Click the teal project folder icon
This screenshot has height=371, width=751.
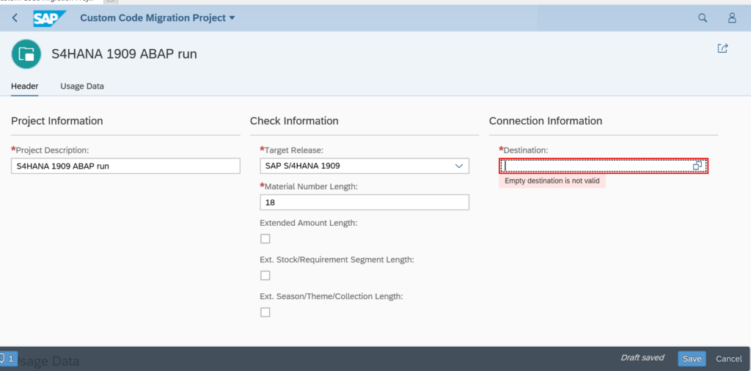[26, 54]
